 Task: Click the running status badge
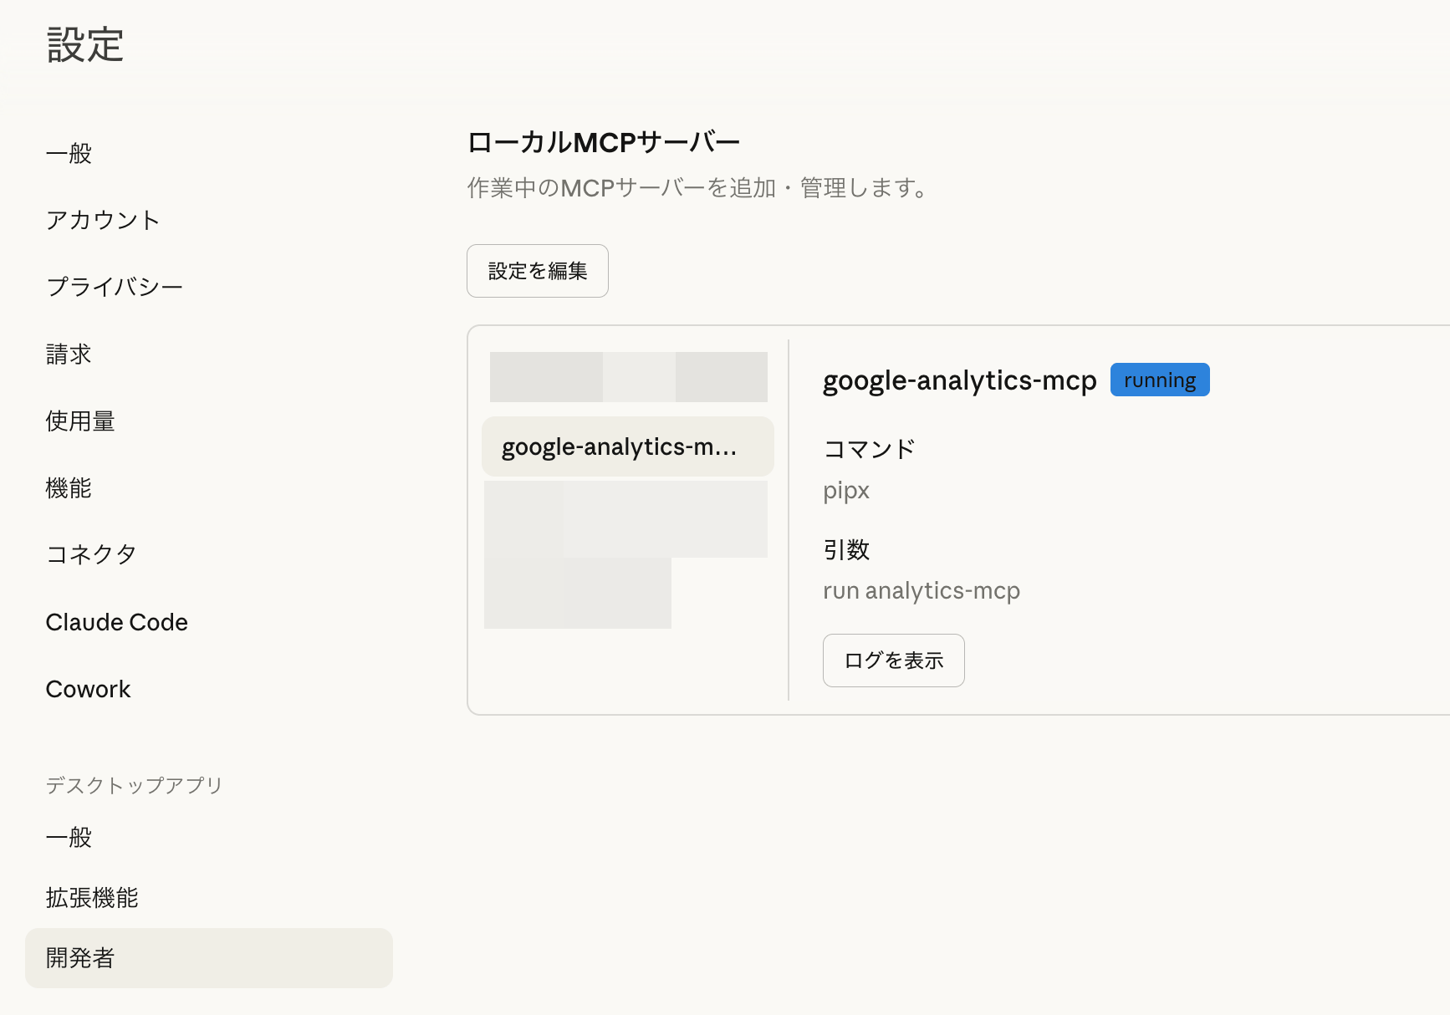pyautogui.click(x=1160, y=380)
